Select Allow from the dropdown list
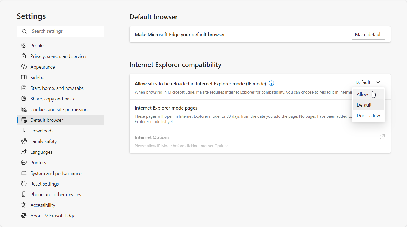The image size is (407, 227). [368, 94]
